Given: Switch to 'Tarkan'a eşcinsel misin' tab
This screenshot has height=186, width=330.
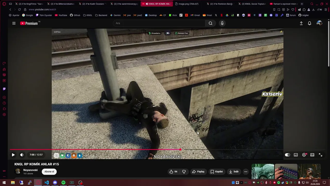Looking at the screenshot, I should point(284,4).
